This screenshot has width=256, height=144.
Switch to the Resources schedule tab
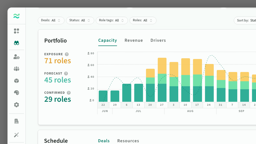pos(128,141)
